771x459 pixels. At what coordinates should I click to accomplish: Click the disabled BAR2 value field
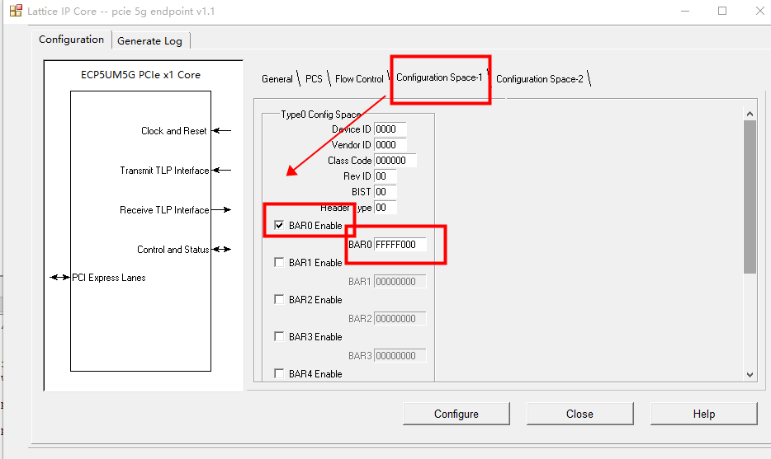point(400,319)
